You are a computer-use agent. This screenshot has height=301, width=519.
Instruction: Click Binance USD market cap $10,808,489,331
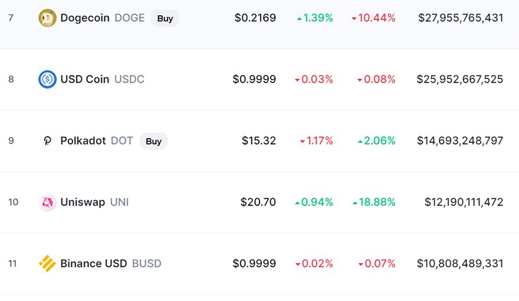460,264
